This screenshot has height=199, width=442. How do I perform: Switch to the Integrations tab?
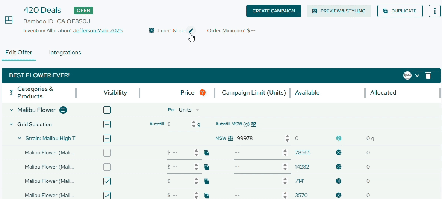click(x=65, y=52)
